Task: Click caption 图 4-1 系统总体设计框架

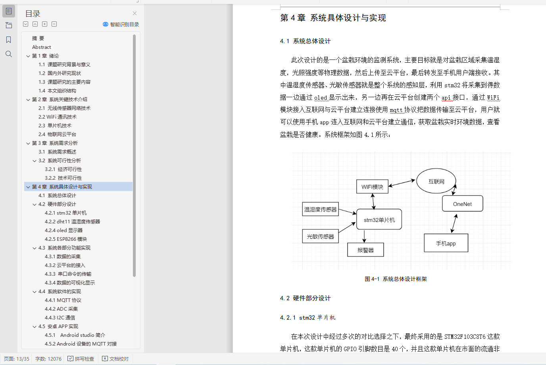Action: point(396,279)
